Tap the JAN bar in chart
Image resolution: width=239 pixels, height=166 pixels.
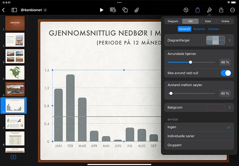58,115
